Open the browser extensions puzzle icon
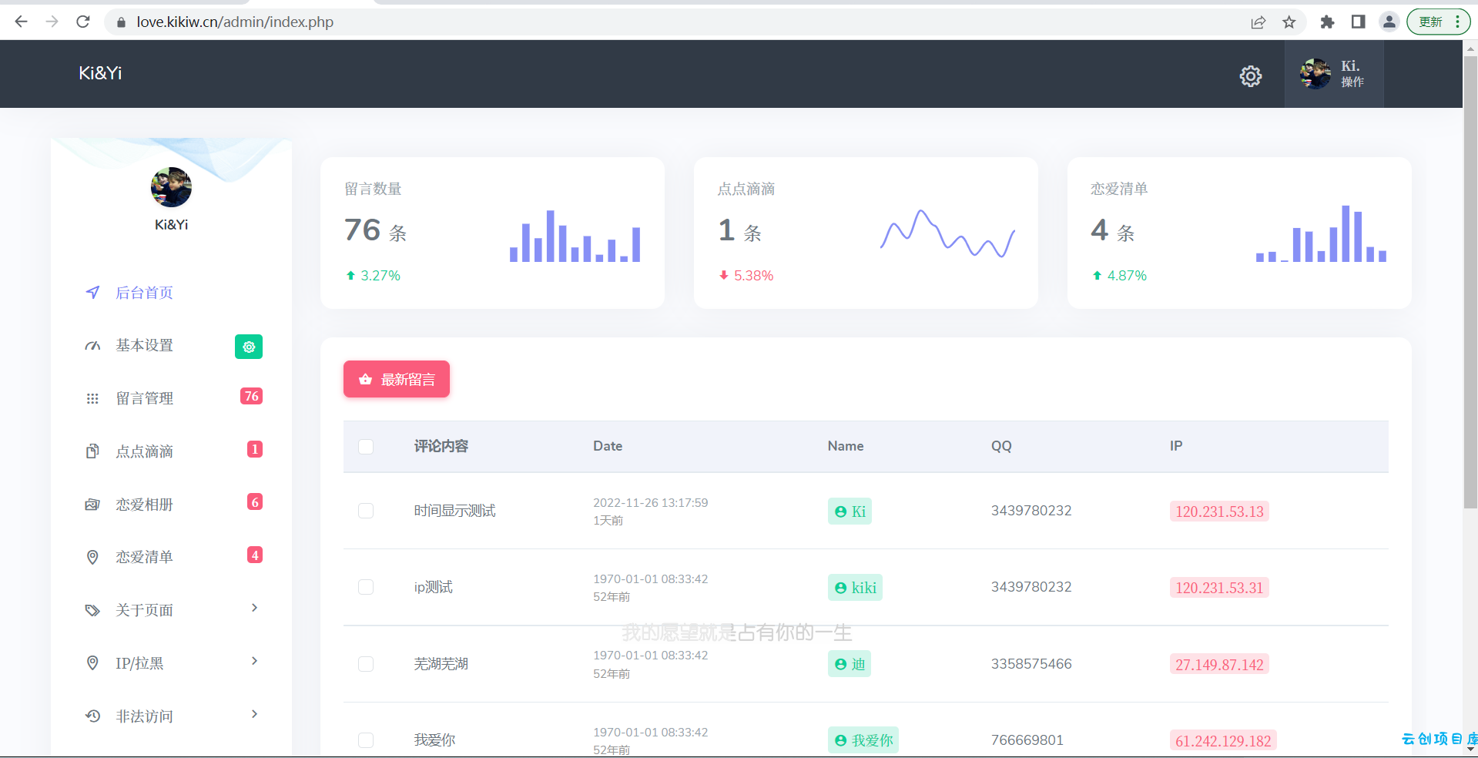The width and height of the screenshot is (1478, 758). tap(1327, 22)
